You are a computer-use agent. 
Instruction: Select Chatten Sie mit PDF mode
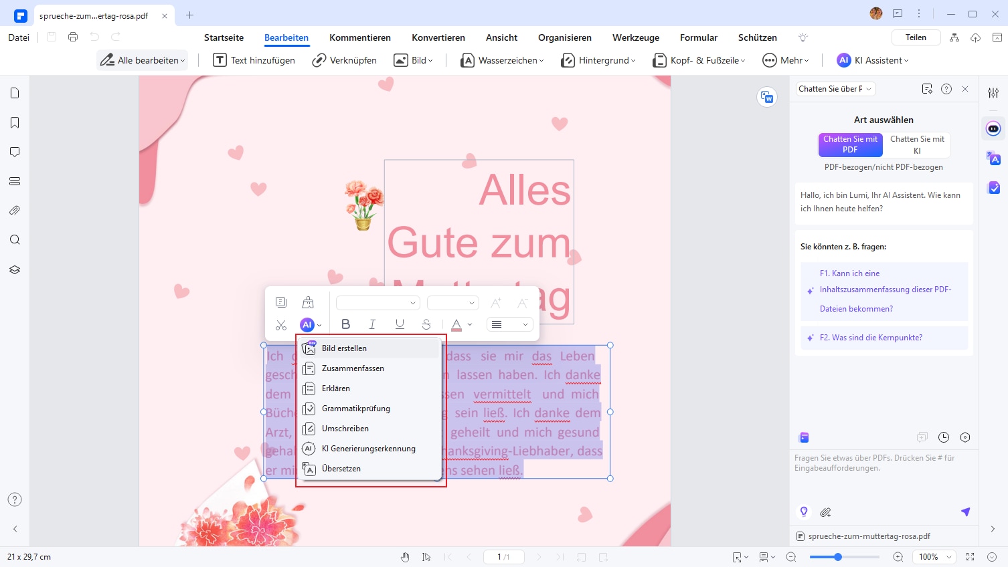[850, 144]
